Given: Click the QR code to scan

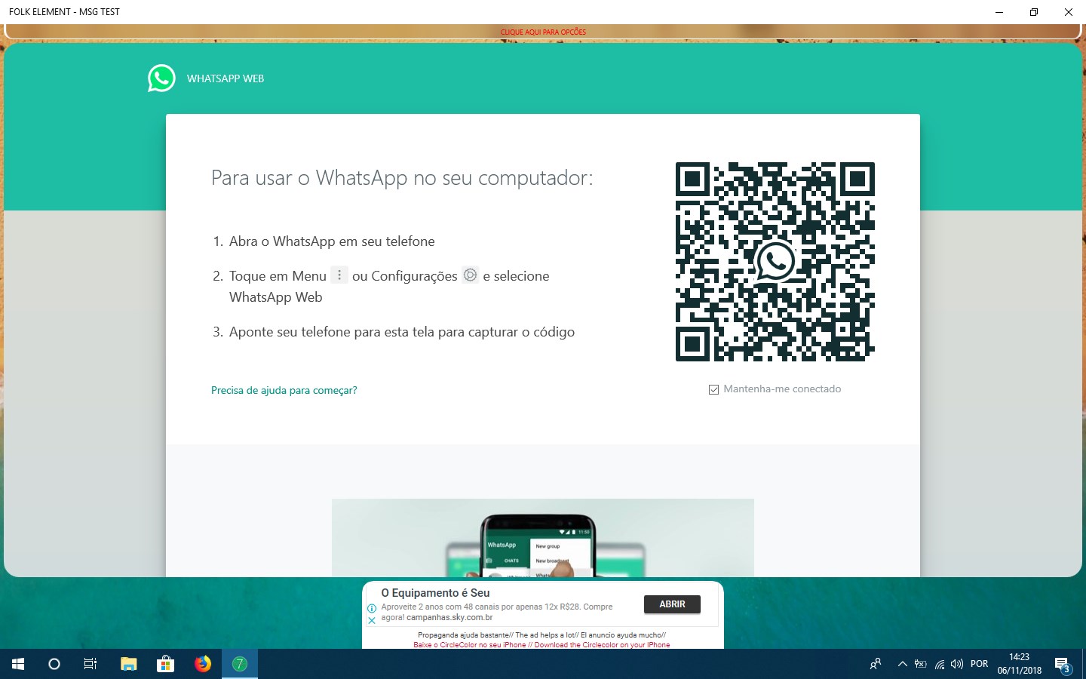Looking at the screenshot, I should (775, 262).
